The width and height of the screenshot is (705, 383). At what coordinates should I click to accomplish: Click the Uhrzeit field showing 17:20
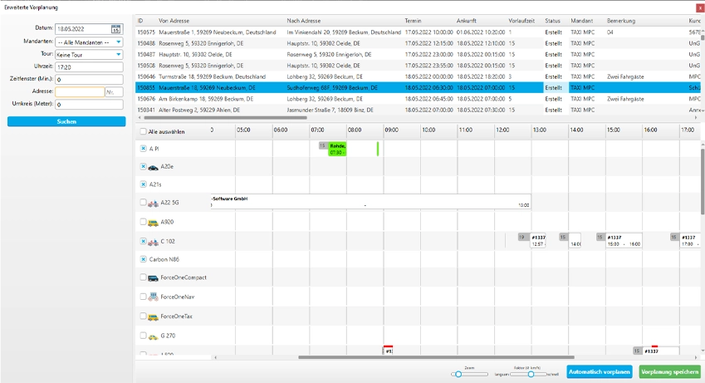tap(89, 67)
